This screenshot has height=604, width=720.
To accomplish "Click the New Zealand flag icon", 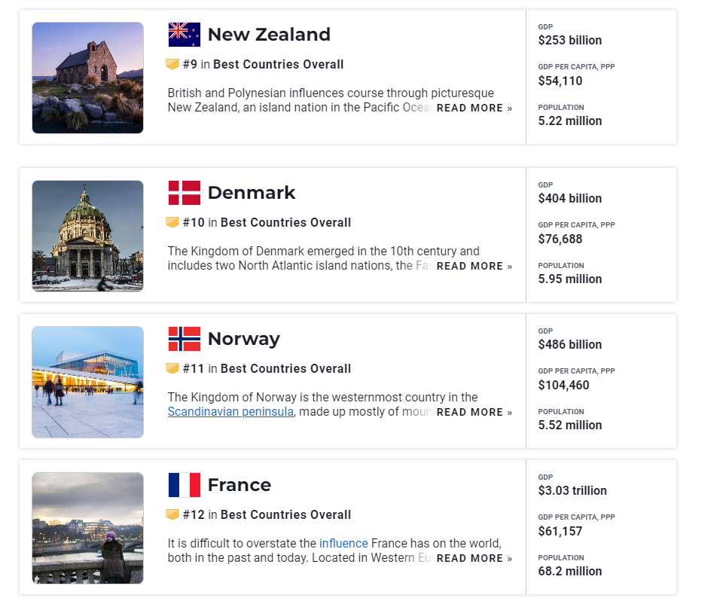I will [x=184, y=35].
